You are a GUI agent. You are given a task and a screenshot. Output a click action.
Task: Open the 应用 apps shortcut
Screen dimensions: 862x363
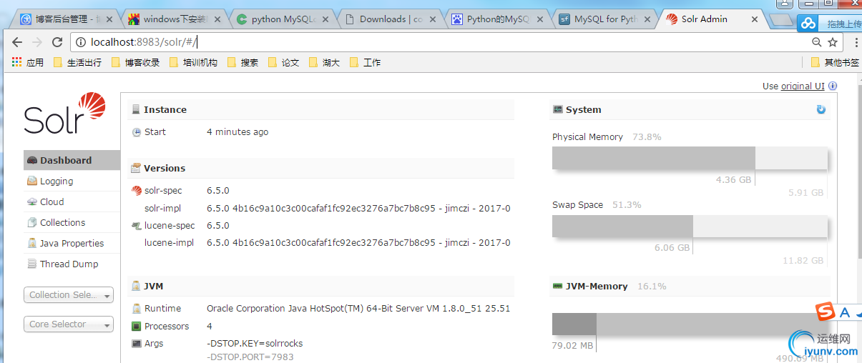click(x=28, y=63)
